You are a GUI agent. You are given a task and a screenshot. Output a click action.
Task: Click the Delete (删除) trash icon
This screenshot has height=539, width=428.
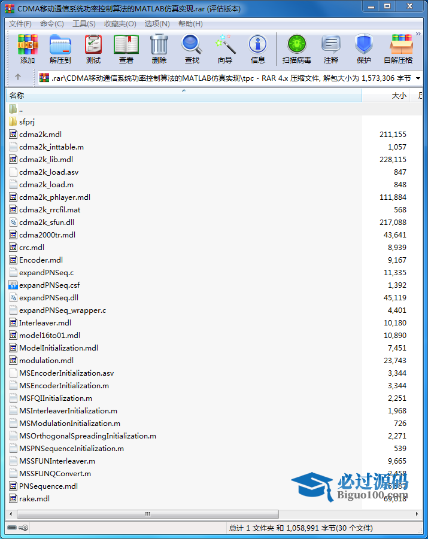(159, 45)
